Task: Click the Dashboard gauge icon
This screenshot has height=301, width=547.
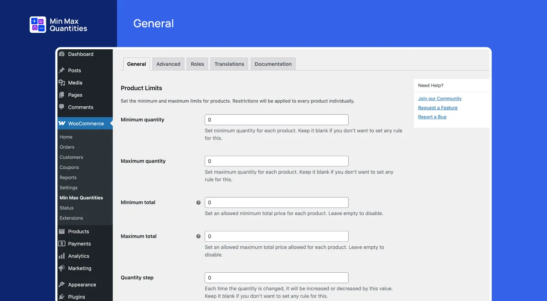Action: 62,54
